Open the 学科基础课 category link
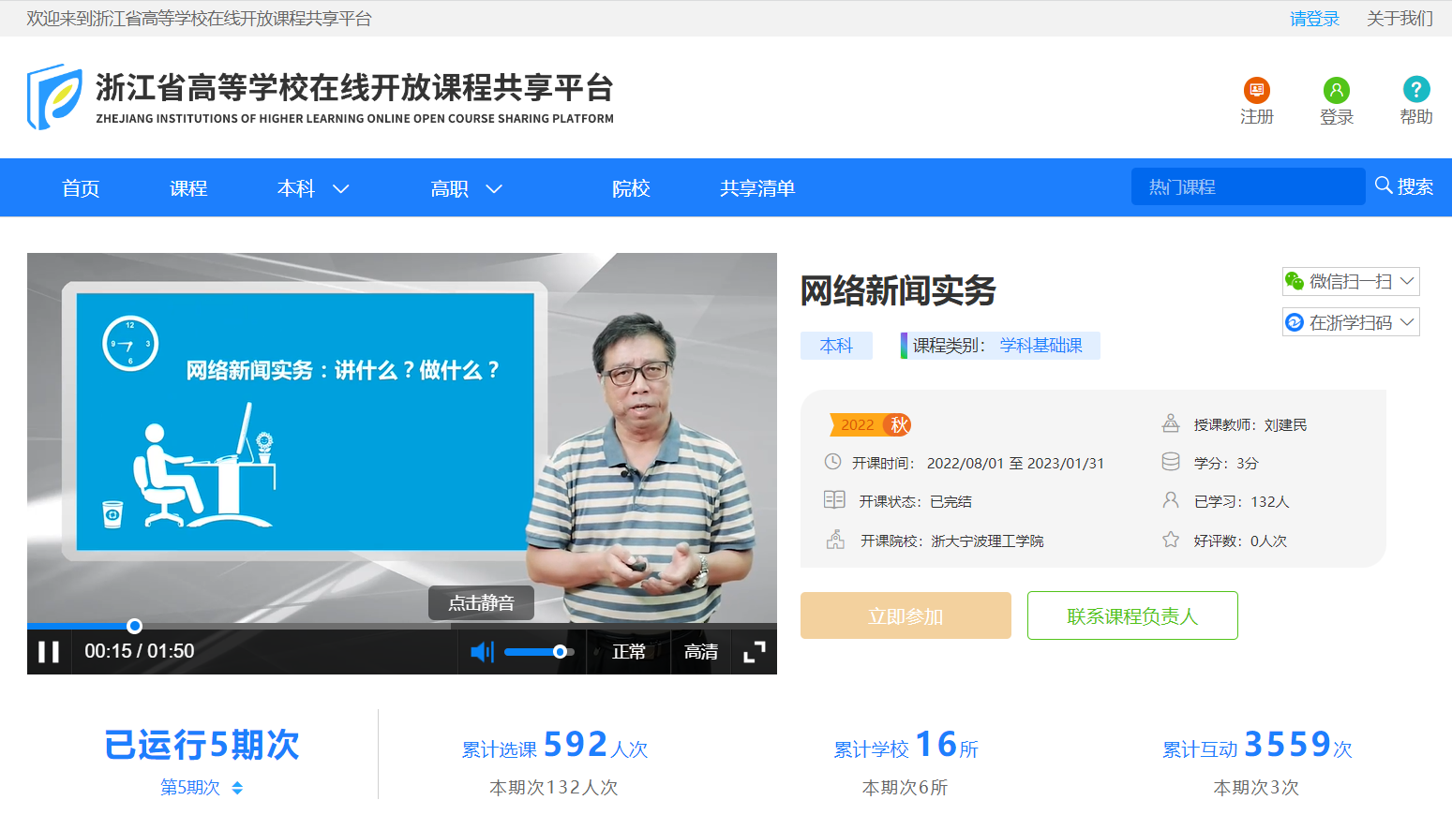Image resolution: width=1452 pixels, height=815 pixels. click(1040, 346)
